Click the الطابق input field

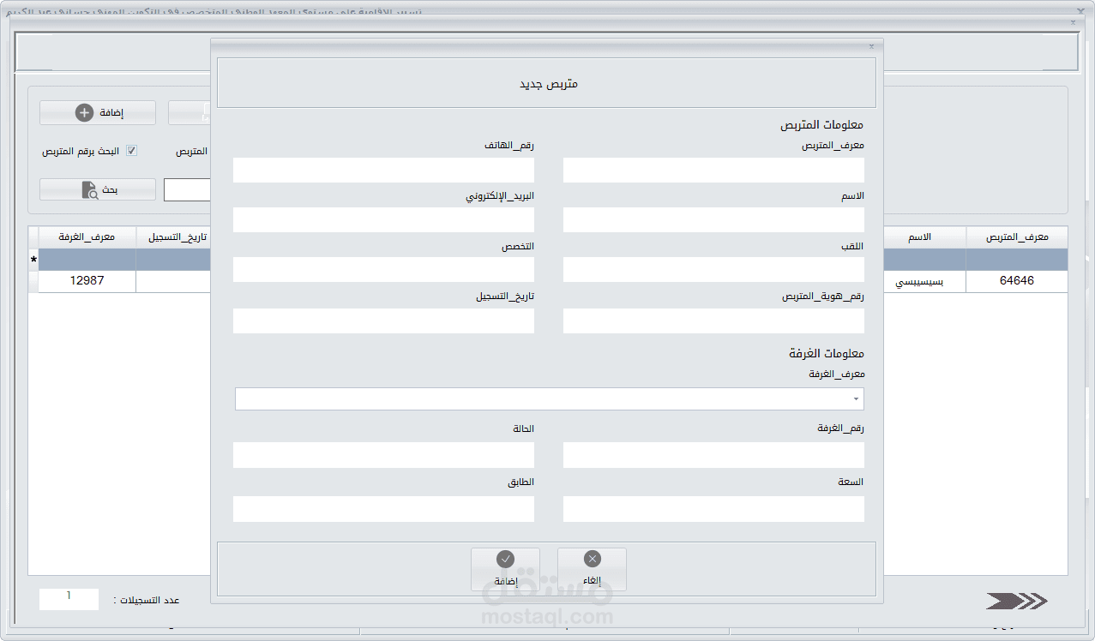coord(383,509)
